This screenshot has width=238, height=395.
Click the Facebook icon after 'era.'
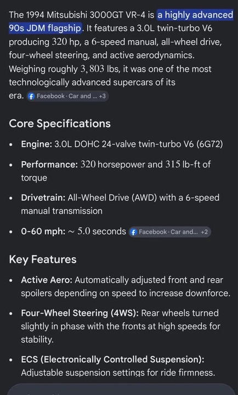[x=31, y=96]
